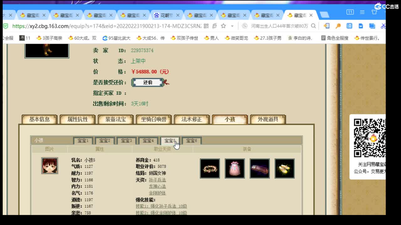The width and height of the screenshot is (401, 225).
Task: Click the share icon in address bar
Action: click(215, 26)
